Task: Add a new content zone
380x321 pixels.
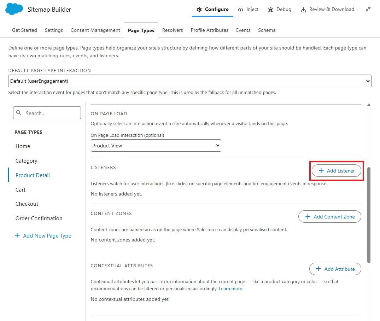Action: 329,216
